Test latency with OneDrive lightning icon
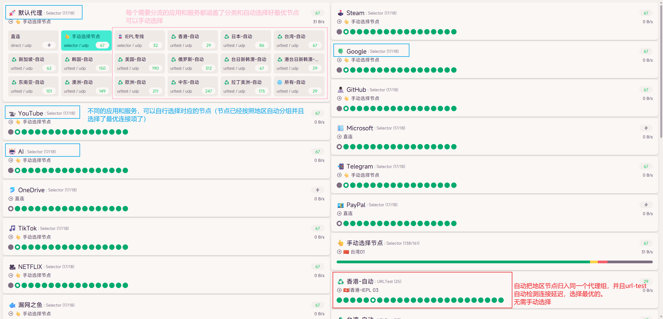 coord(317,190)
